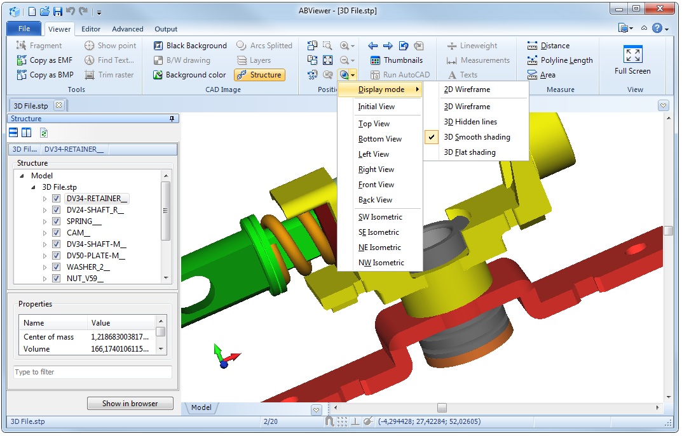Click the Copy as EMF icon
The height and width of the screenshot is (436, 682).
coord(44,60)
